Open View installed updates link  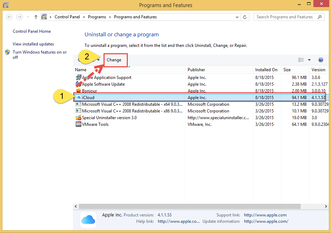(x=33, y=44)
